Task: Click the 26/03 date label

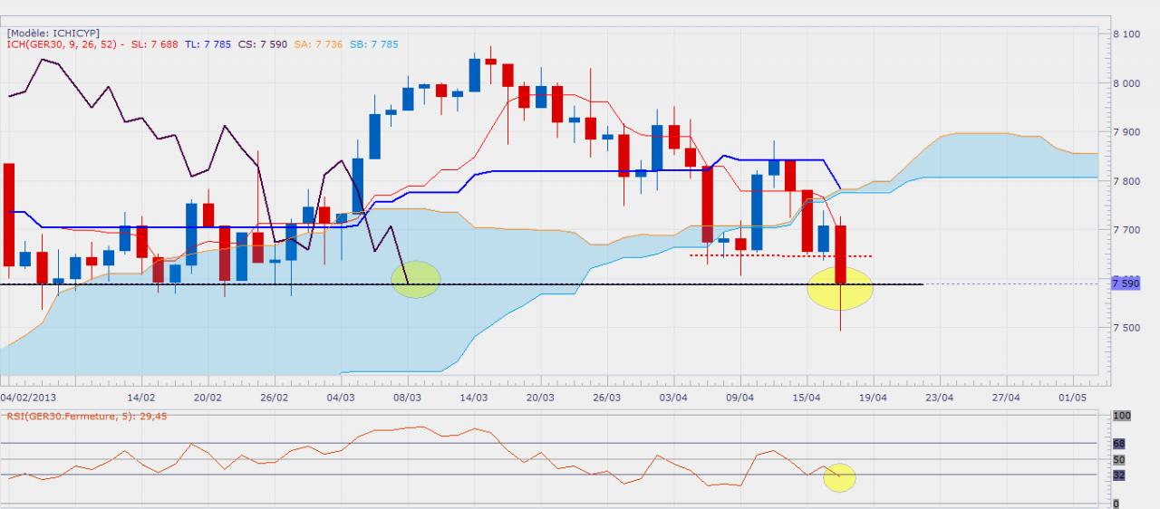Action: click(x=606, y=397)
